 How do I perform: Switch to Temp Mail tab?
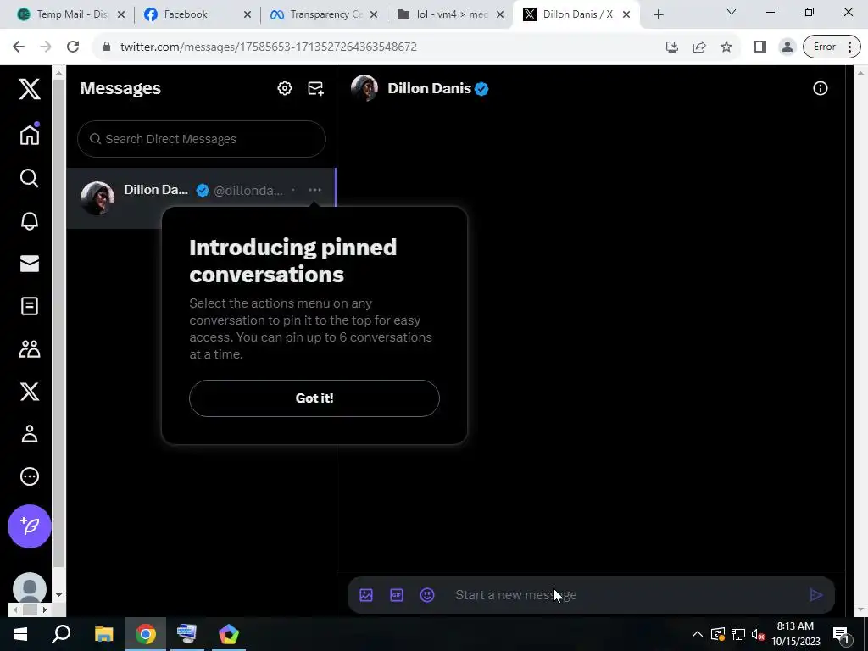[70, 14]
